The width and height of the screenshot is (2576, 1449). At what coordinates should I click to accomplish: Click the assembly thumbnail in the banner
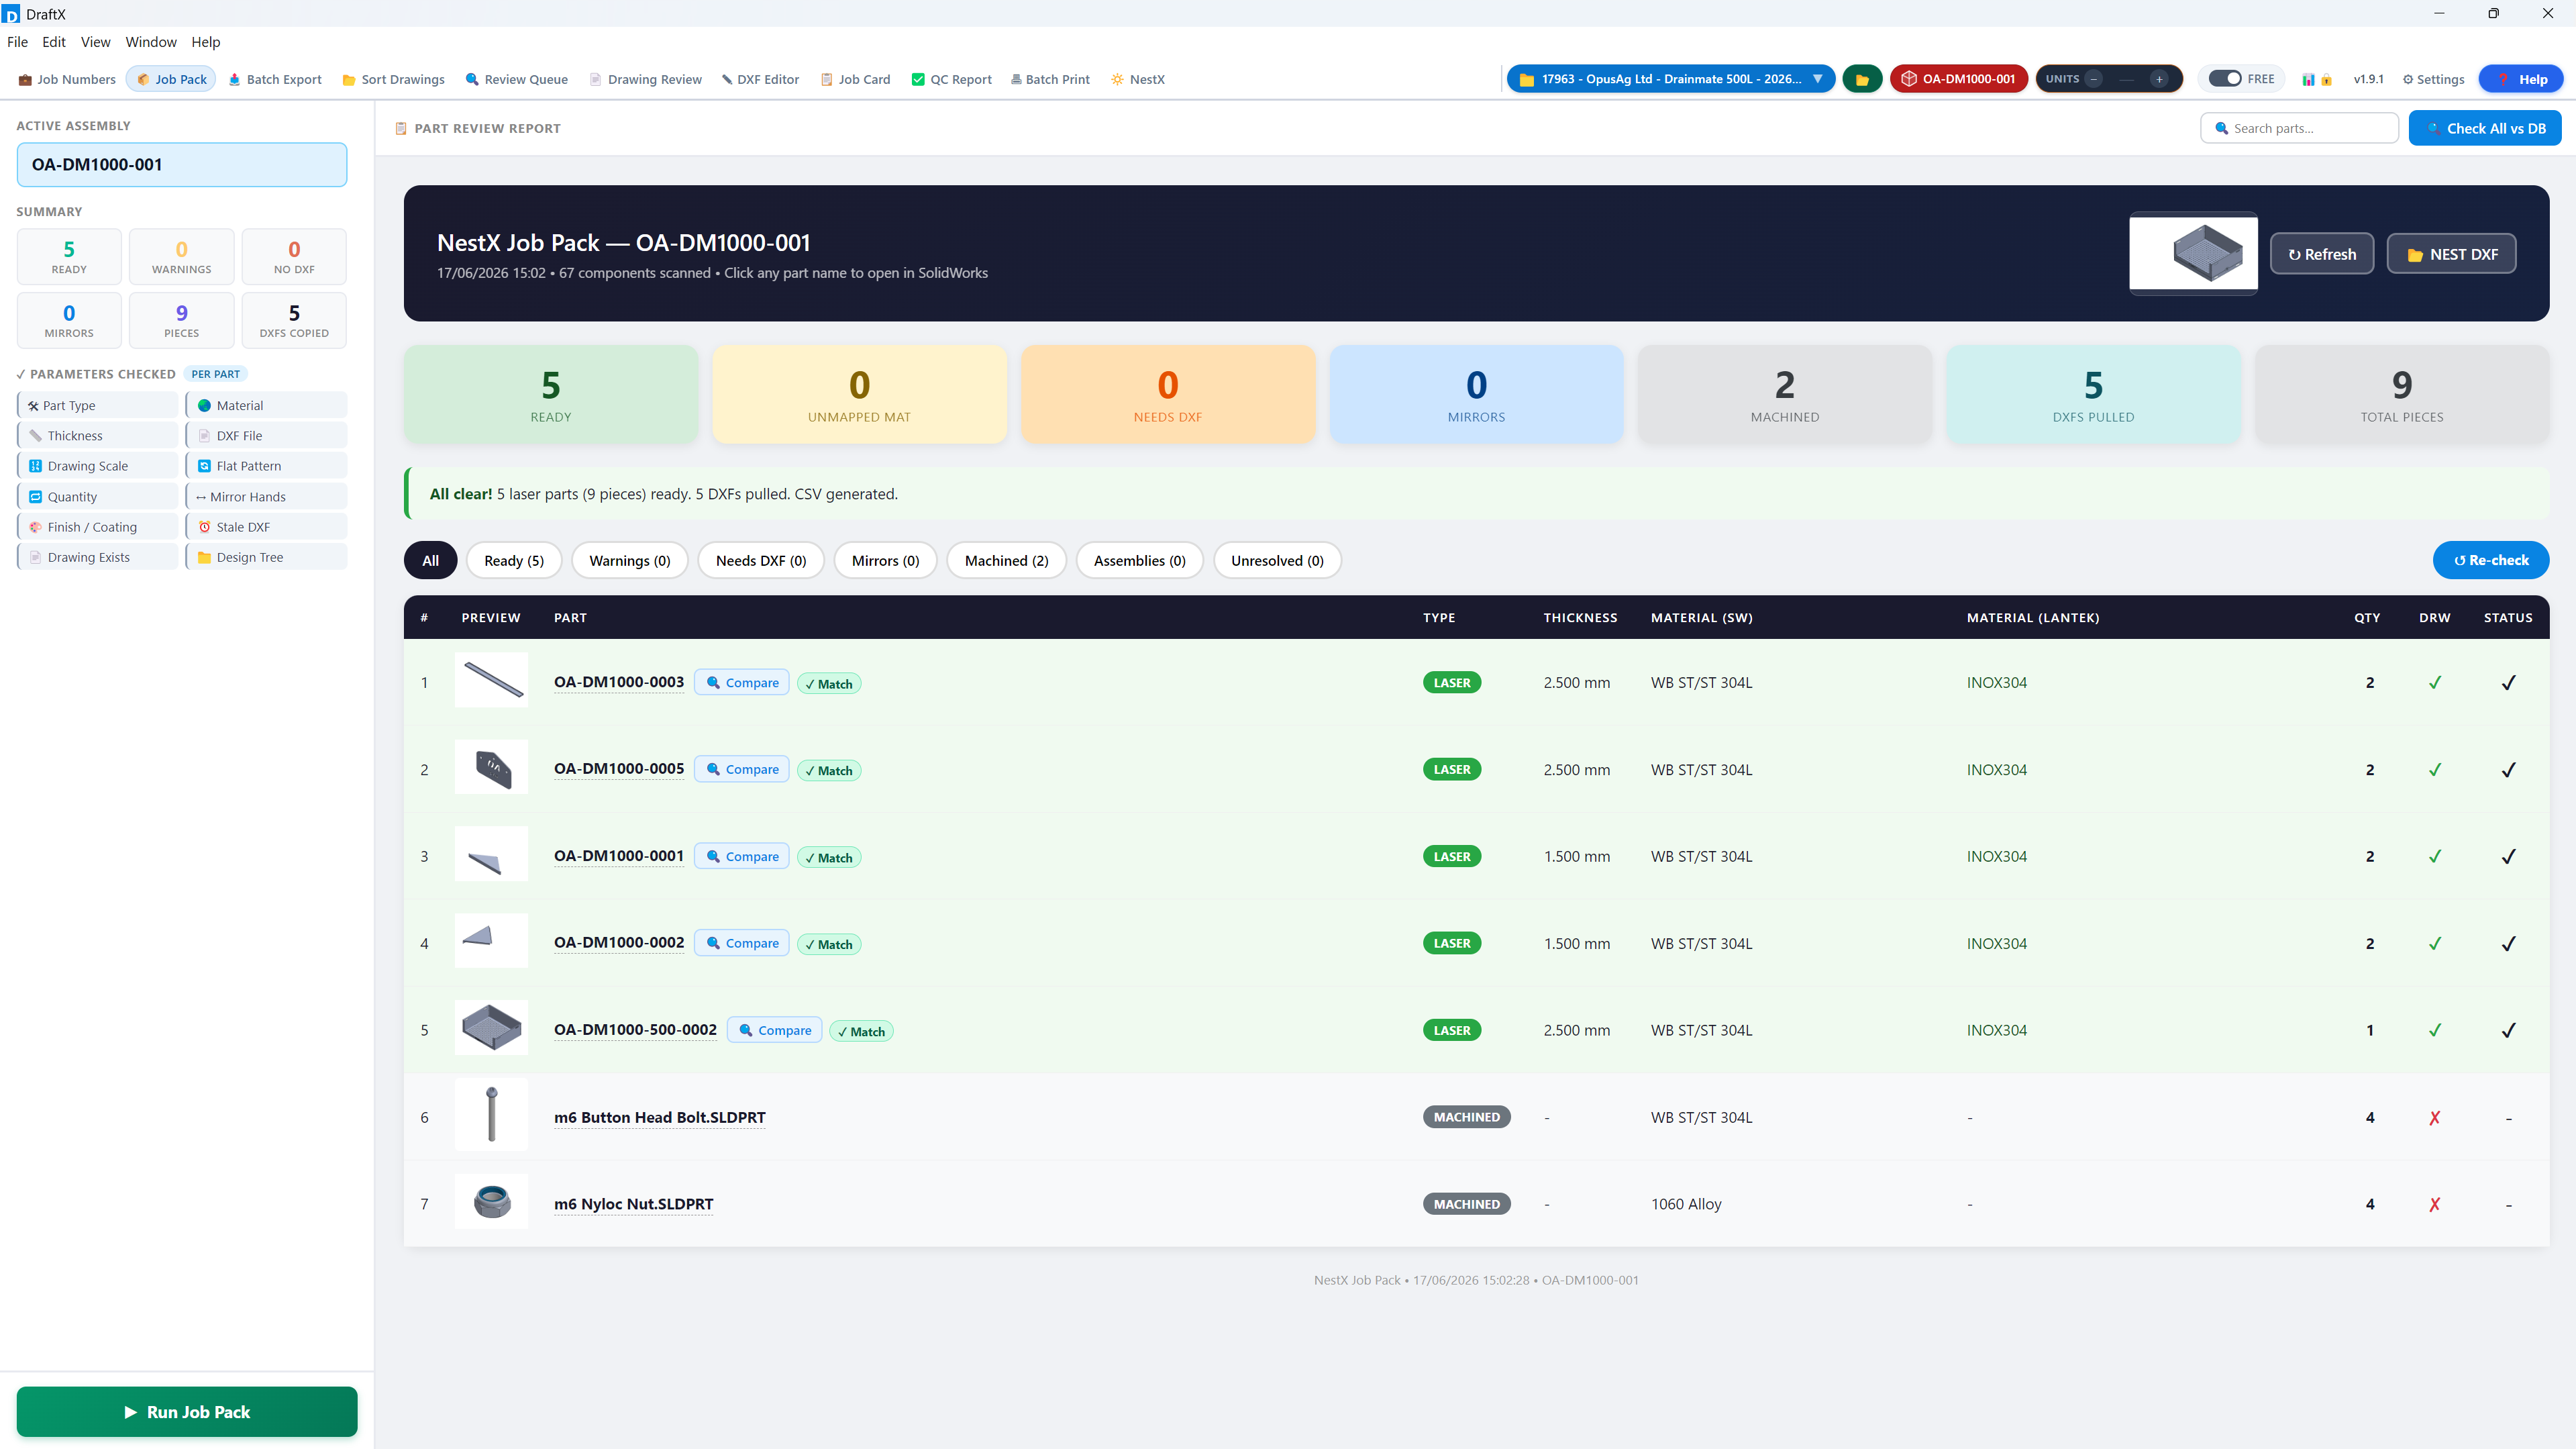click(2194, 254)
